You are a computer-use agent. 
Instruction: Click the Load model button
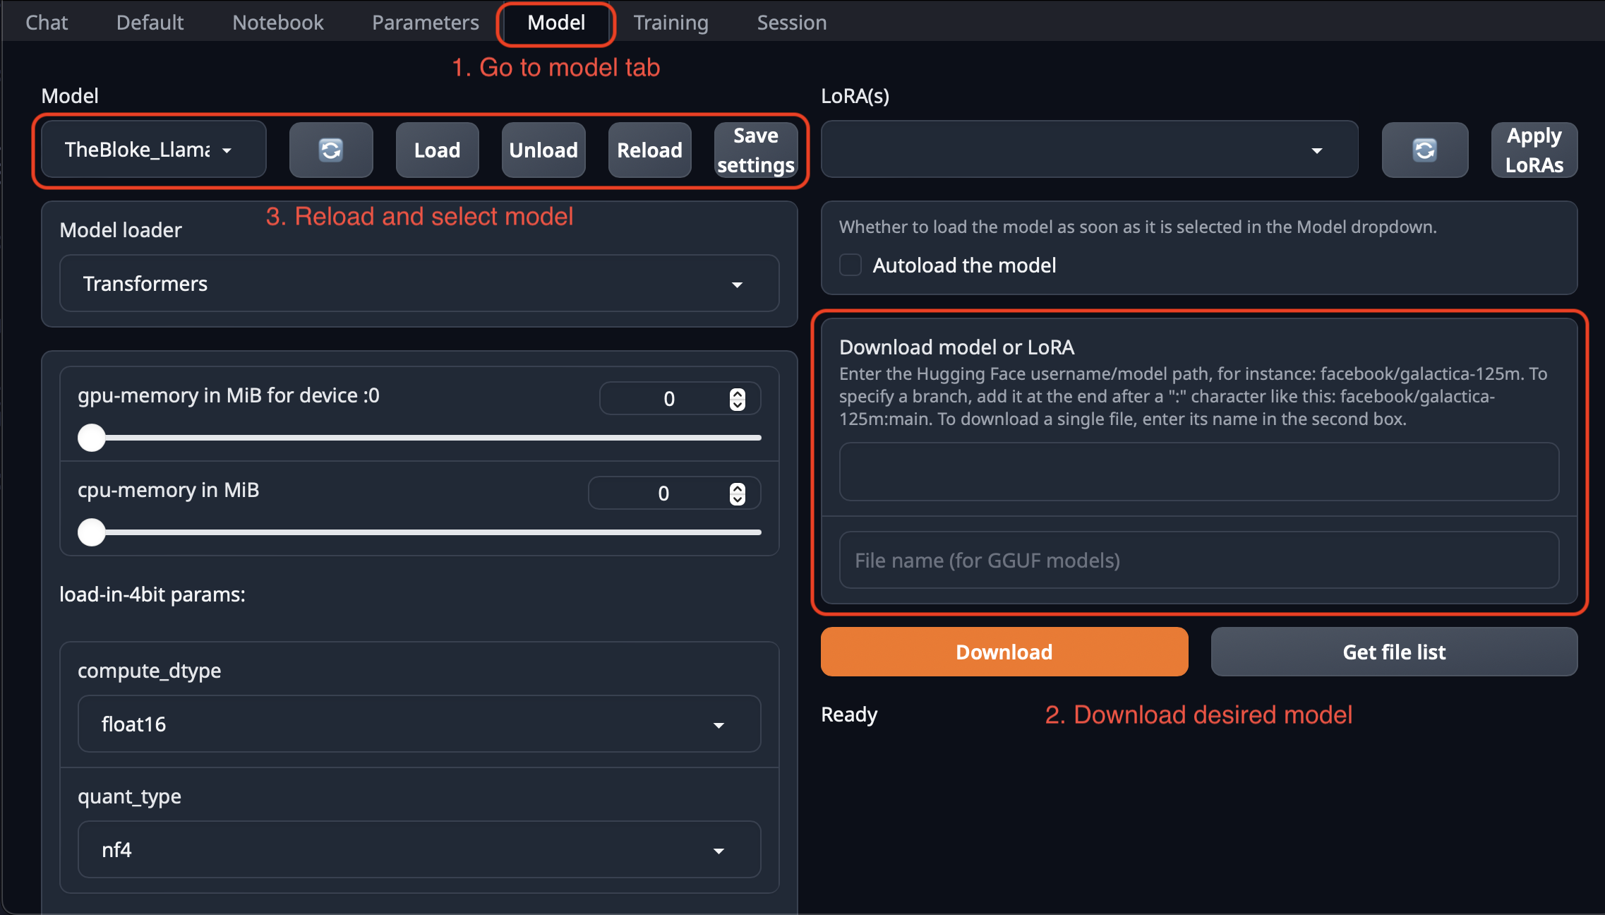tap(437, 150)
